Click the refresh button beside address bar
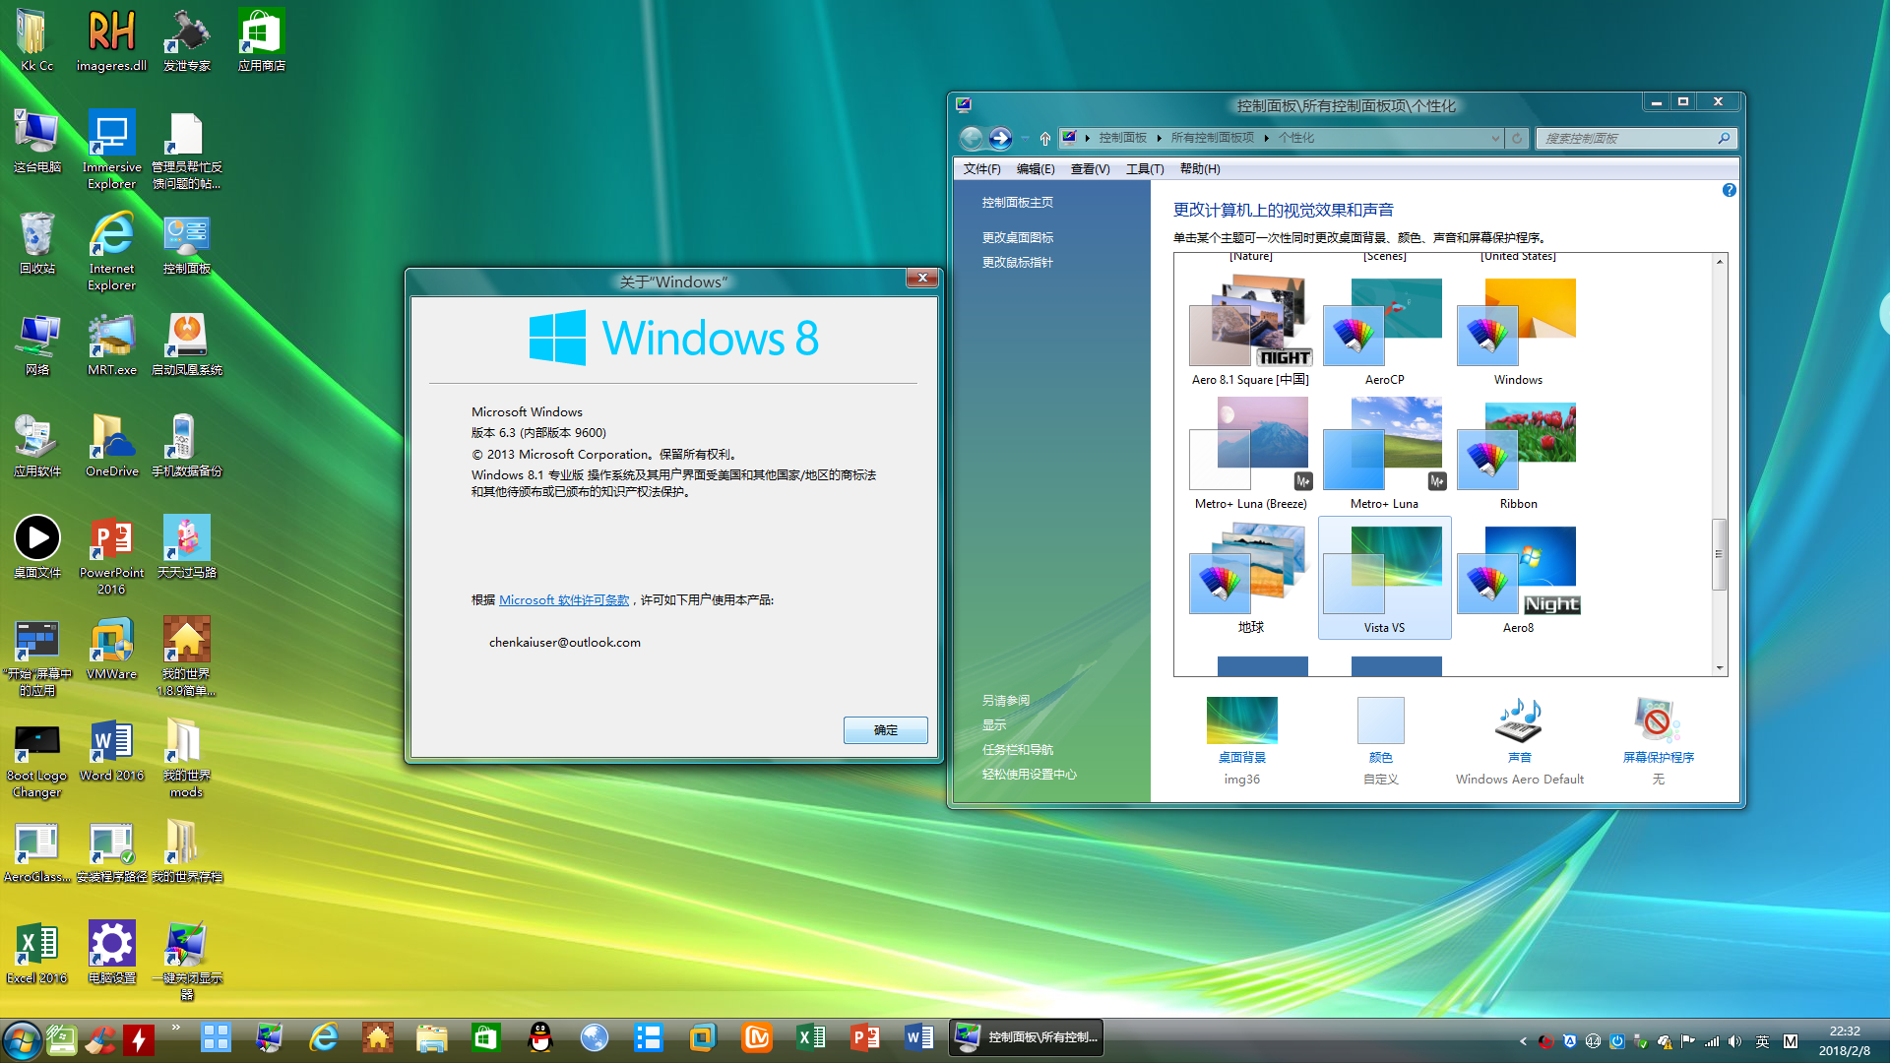The image size is (1890, 1063). 1517,139
